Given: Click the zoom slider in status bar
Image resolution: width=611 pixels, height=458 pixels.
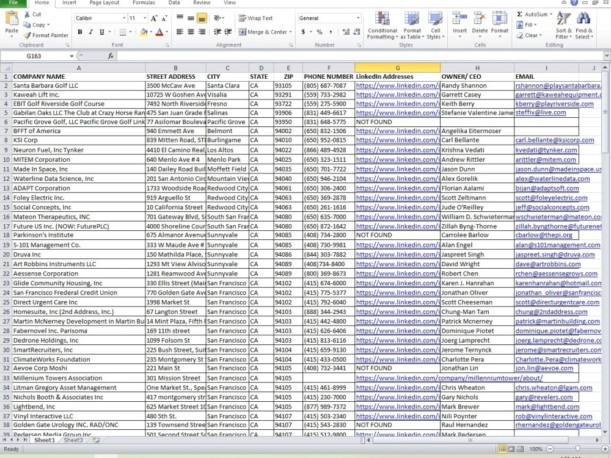Looking at the screenshot, I should (x=577, y=449).
